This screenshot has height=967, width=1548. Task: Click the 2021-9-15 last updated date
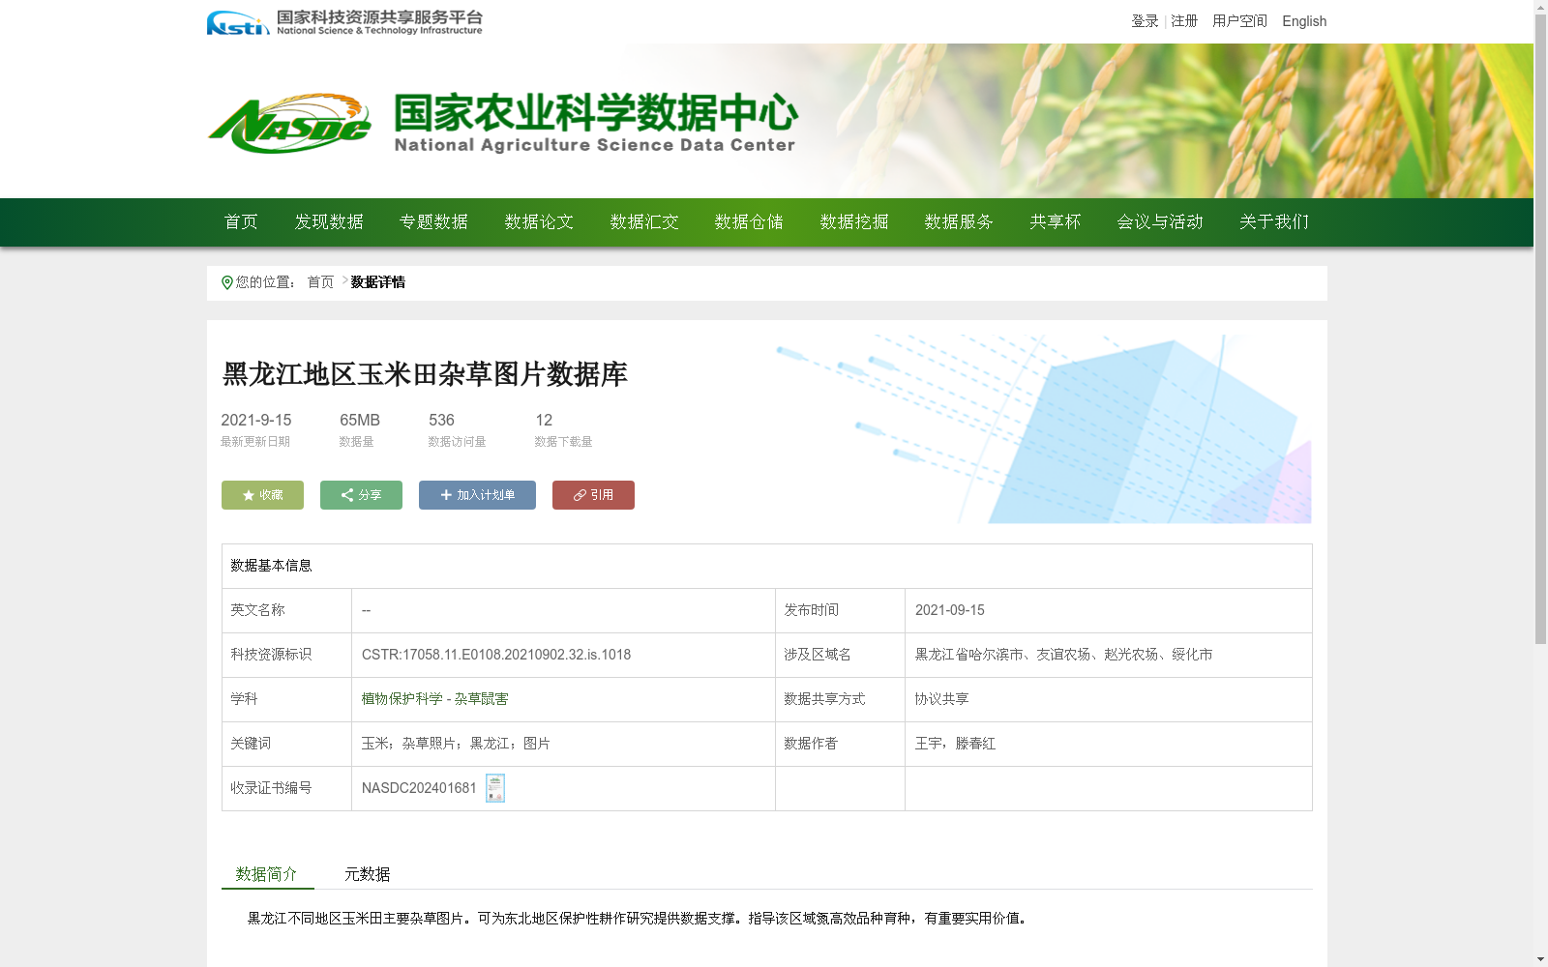(255, 420)
